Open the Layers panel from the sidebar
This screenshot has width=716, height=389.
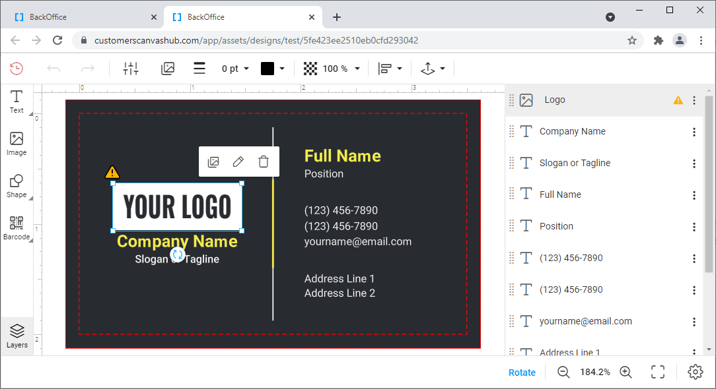[17, 335]
